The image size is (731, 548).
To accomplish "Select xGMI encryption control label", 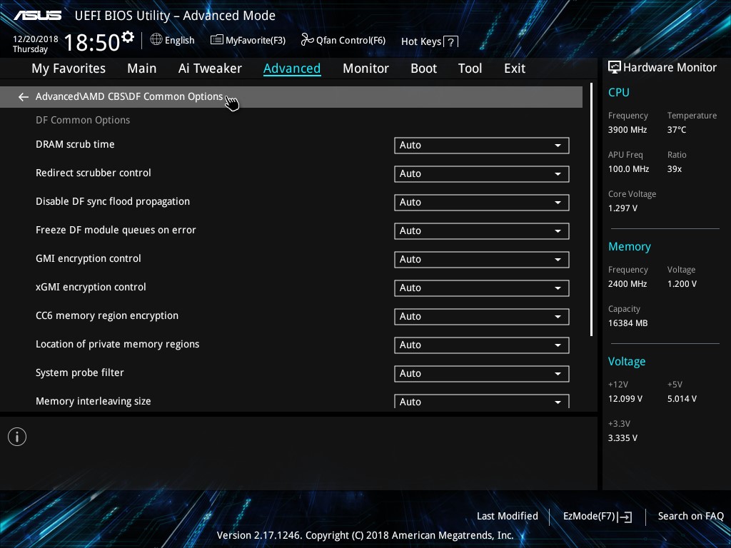I will tap(91, 287).
